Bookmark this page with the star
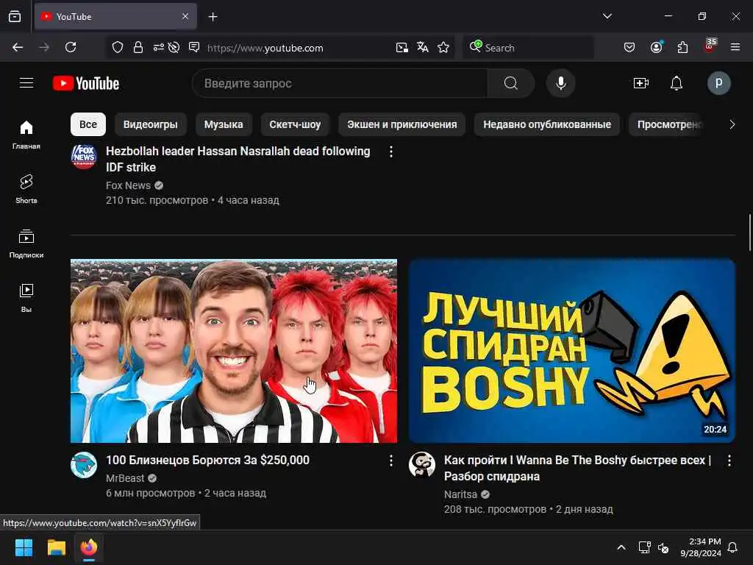 coord(443,47)
